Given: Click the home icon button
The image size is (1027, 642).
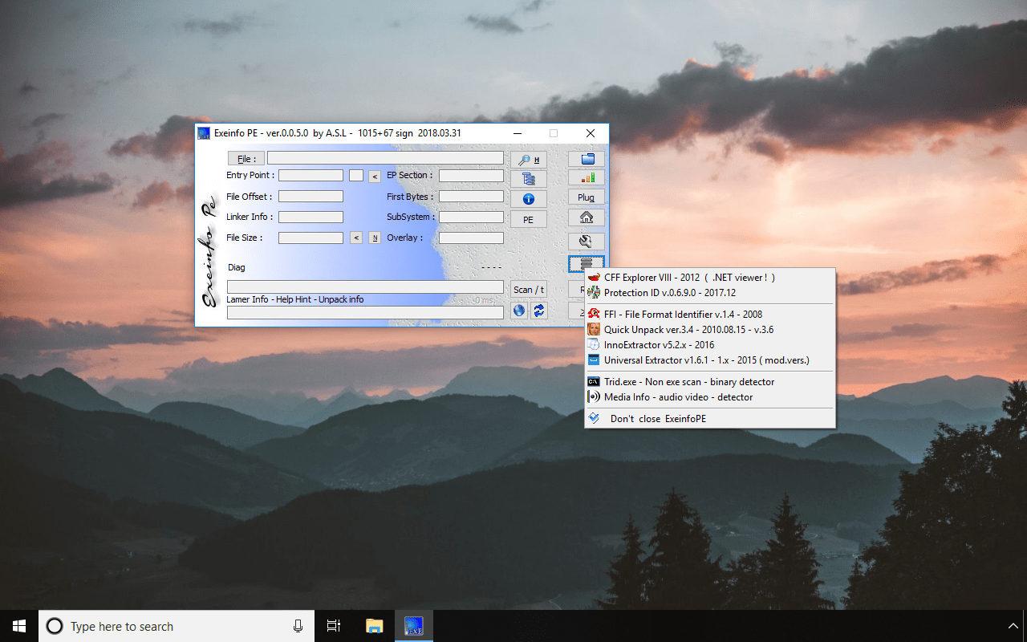Looking at the screenshot, I should click(587, 217).
